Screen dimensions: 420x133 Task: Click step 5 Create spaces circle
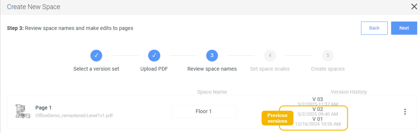click(x=328, y=56)
